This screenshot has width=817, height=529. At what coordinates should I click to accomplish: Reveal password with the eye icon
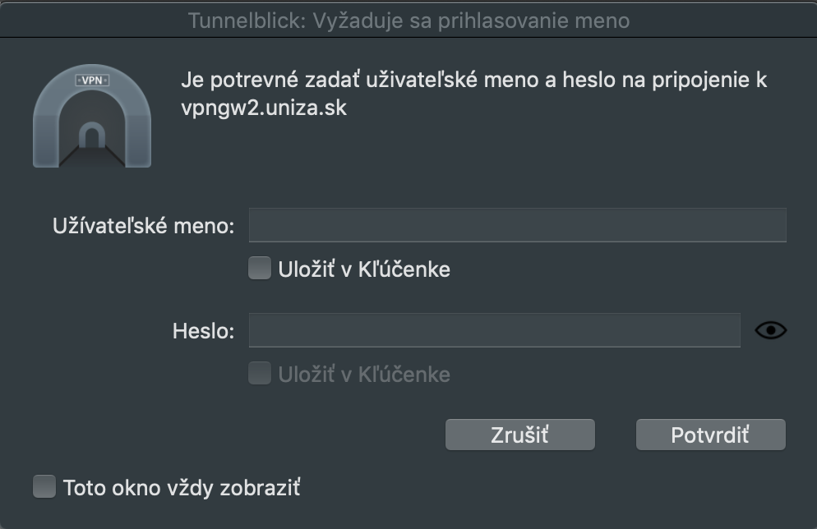point(770,330)
